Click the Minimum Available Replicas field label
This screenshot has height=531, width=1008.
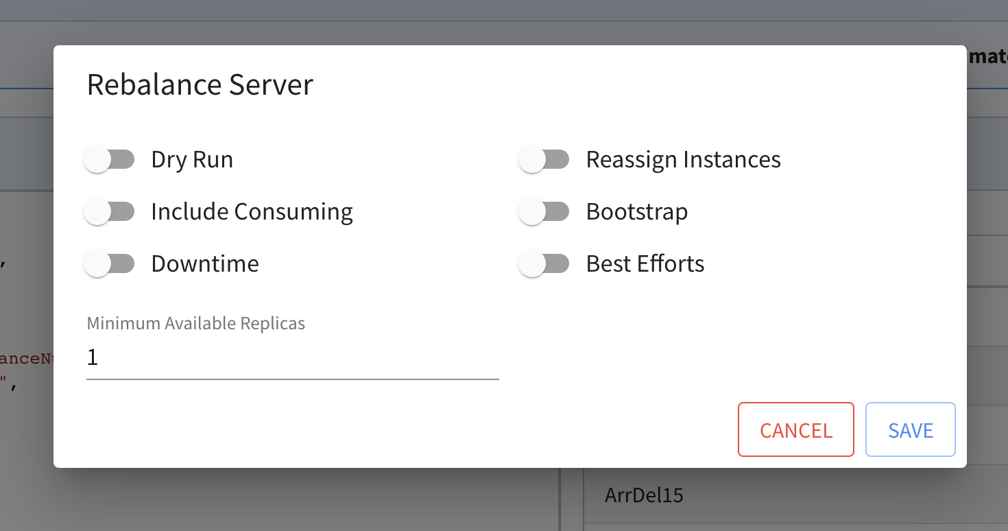[195, 324]
